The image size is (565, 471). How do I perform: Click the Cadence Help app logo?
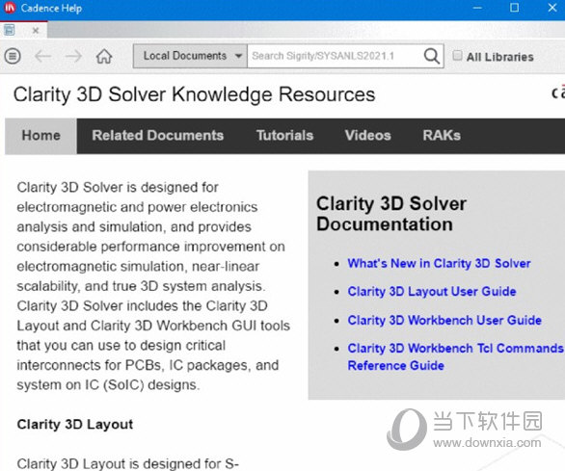[9, 8]
